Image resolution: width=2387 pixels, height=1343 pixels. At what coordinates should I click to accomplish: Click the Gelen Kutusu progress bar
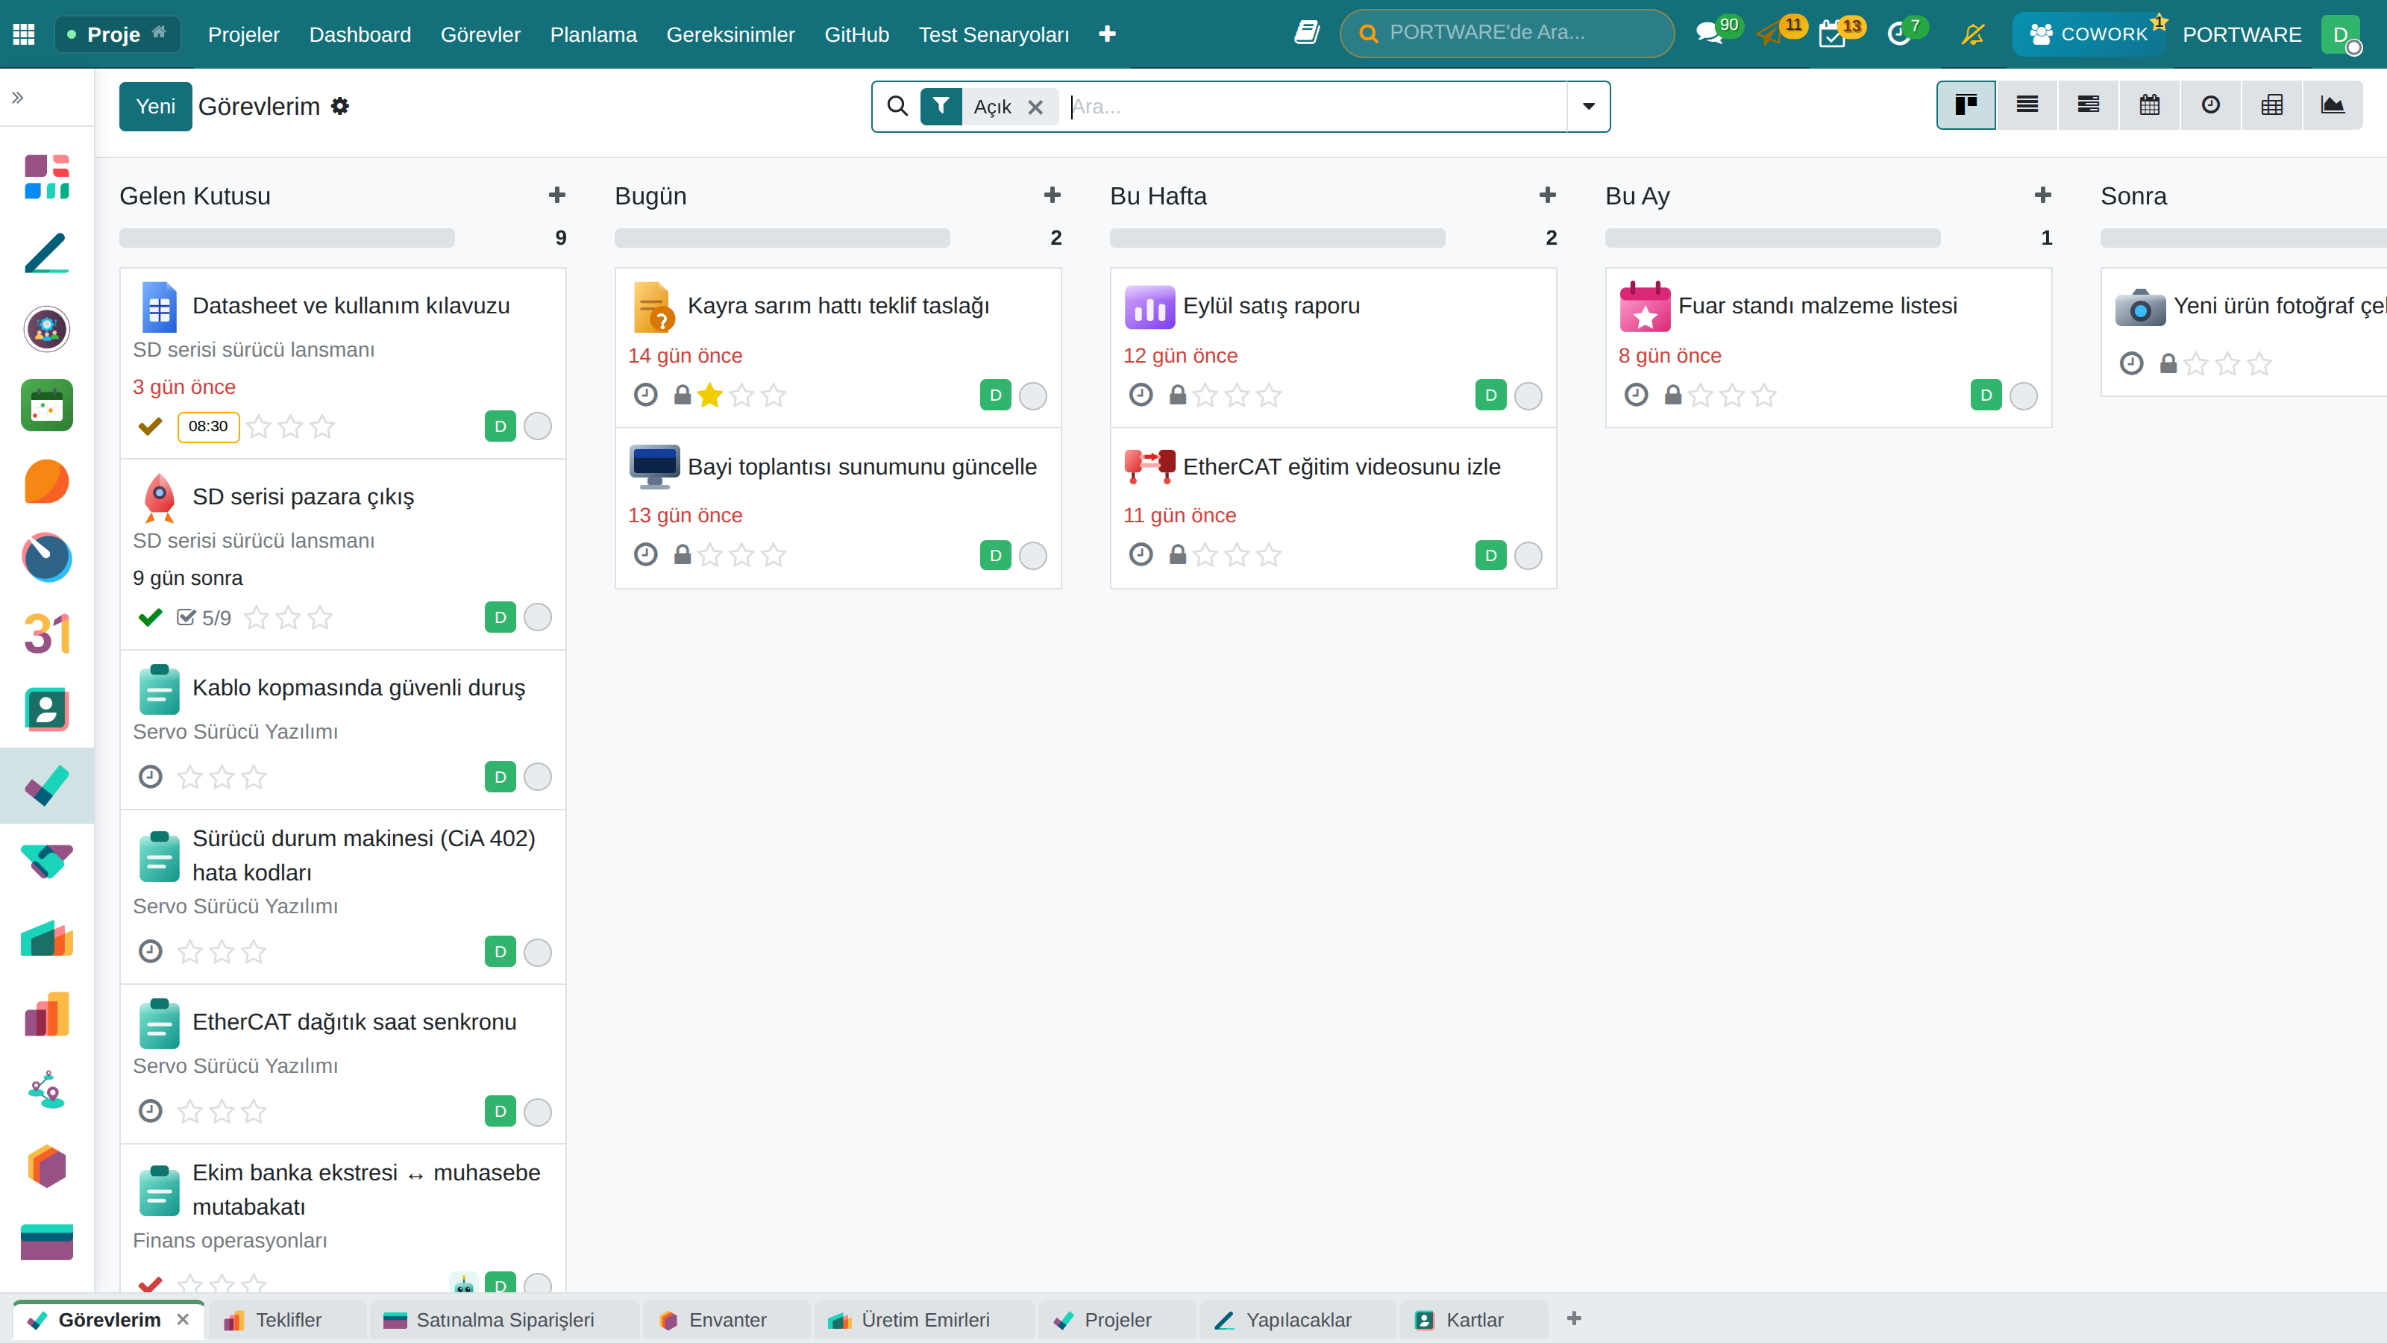click(287, 237)
